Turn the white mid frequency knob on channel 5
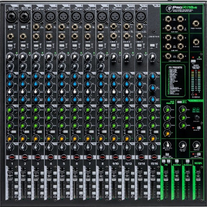Viewport: 207px width, 207px height. (62, 91)
